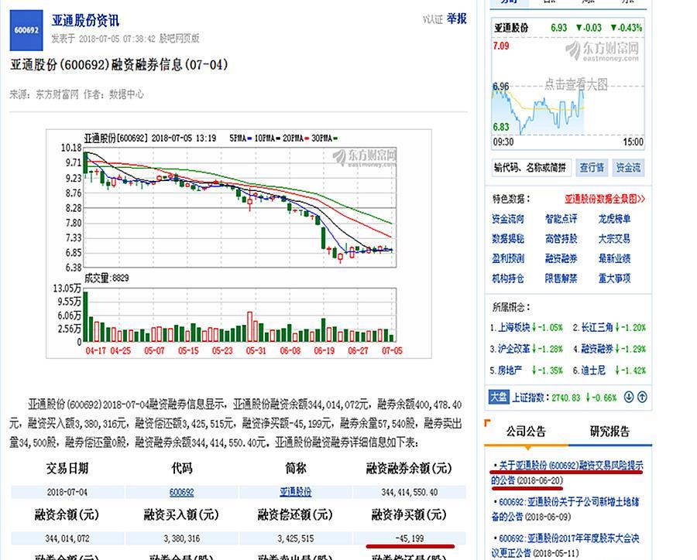697x560 pixels.
Task: Click the 2018-07-04 trade date cell
Action: [x=67, y=492]
